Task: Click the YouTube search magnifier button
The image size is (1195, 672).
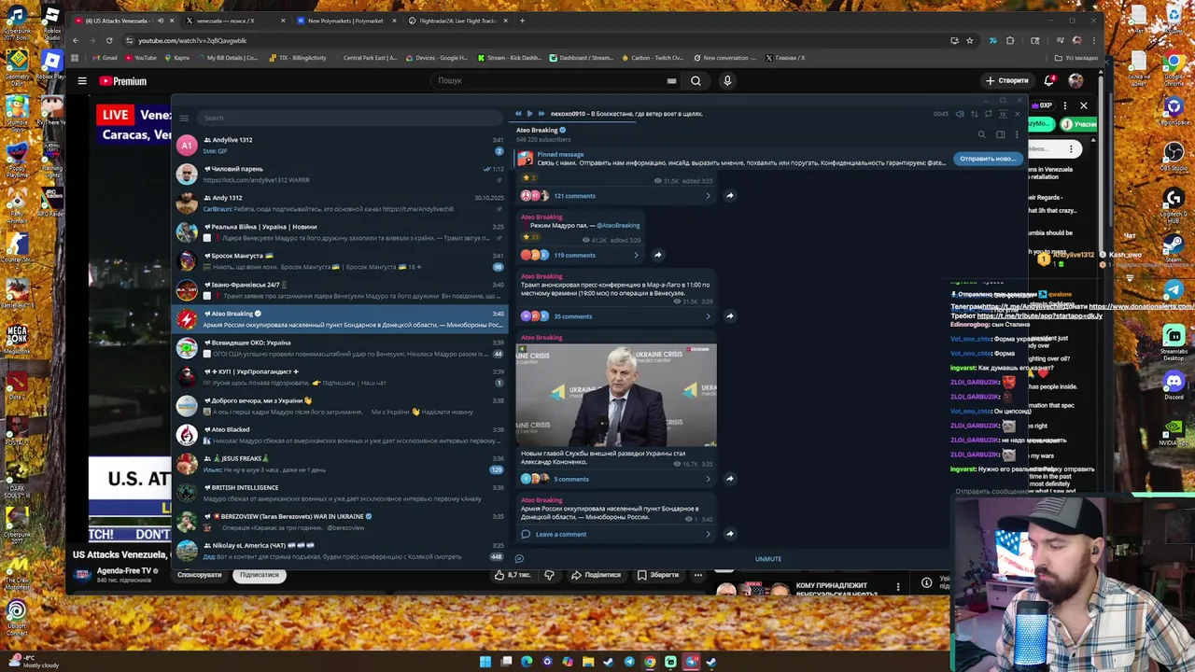Action: tap(696, 80)
